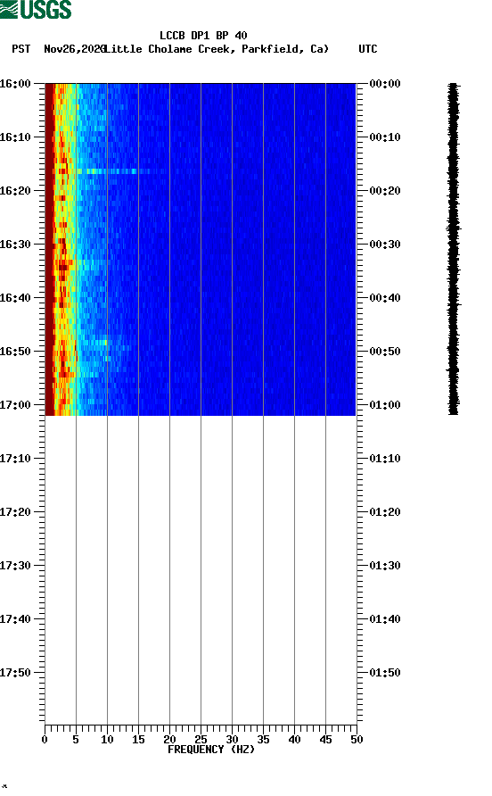Click the "01:40" UTC time label

click(x=385, y=619)
